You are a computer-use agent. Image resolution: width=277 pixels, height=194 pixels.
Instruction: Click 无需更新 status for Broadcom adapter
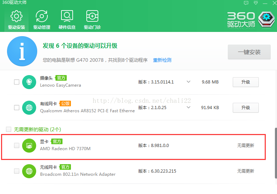(245, 171)
